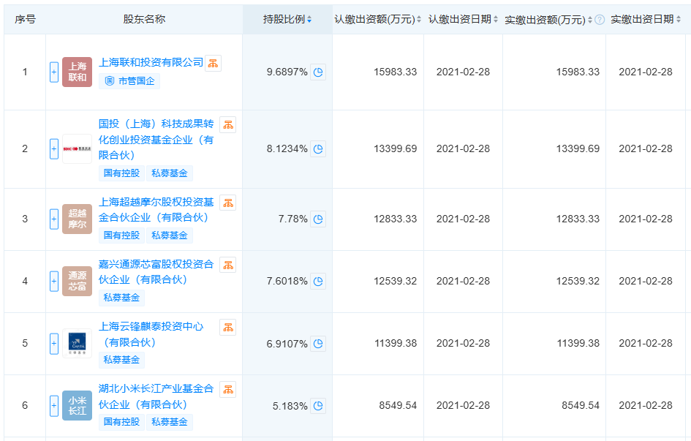Click pie chart icon beside 7.6018%
691x441 pixels.
pos(318,281)
